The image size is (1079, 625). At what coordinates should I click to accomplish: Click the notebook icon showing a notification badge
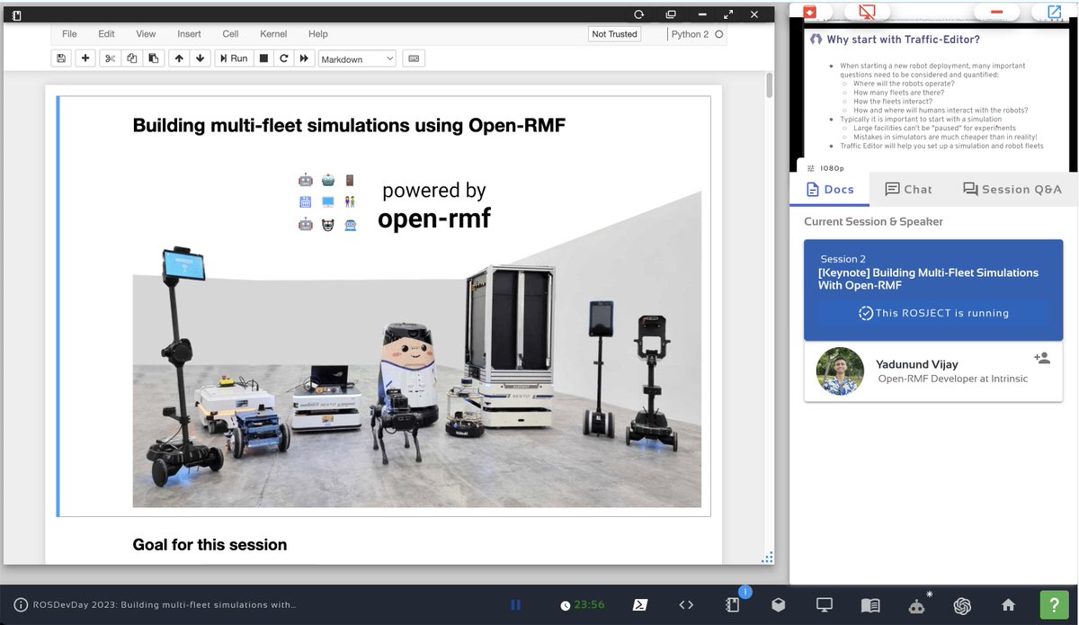point(732,604)
